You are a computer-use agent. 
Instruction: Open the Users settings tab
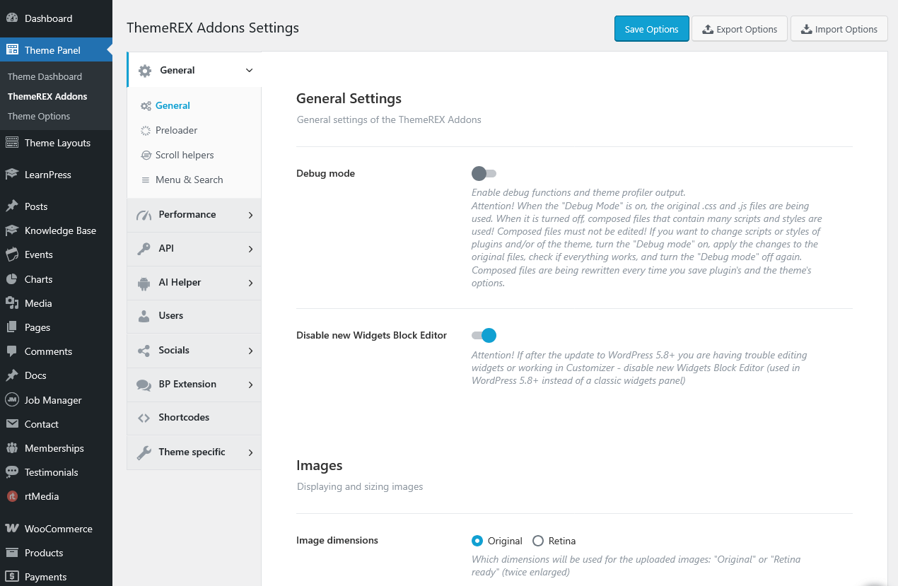[194, 316]
